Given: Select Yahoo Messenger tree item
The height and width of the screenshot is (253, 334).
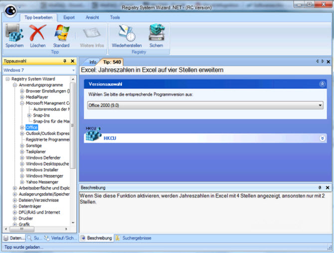Looking at the screenshot, I should 42,182.
